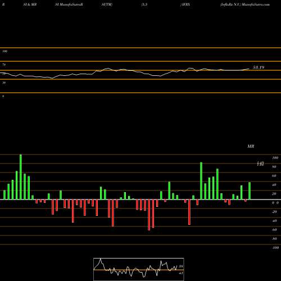This screenshot has height=281, width=281.
Task: Click the "SI(TM)" header label
Action: pyautogui.click(x=107, y=4)
